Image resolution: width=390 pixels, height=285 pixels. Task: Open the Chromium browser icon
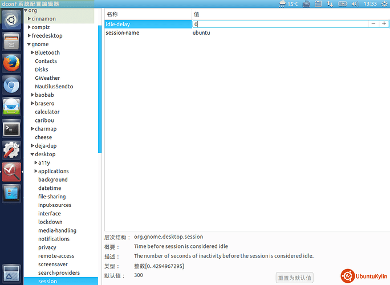coord(11,85)
